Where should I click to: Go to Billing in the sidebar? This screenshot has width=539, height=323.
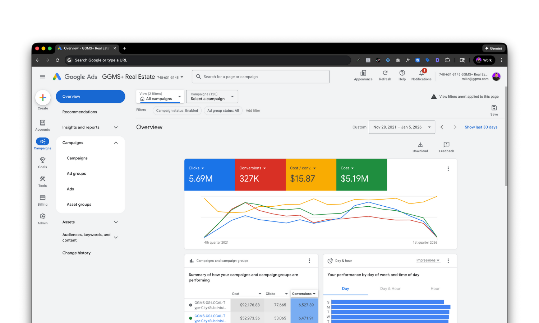pos(42,200)
